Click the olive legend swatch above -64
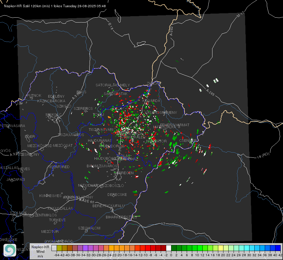 pos(59,248)
